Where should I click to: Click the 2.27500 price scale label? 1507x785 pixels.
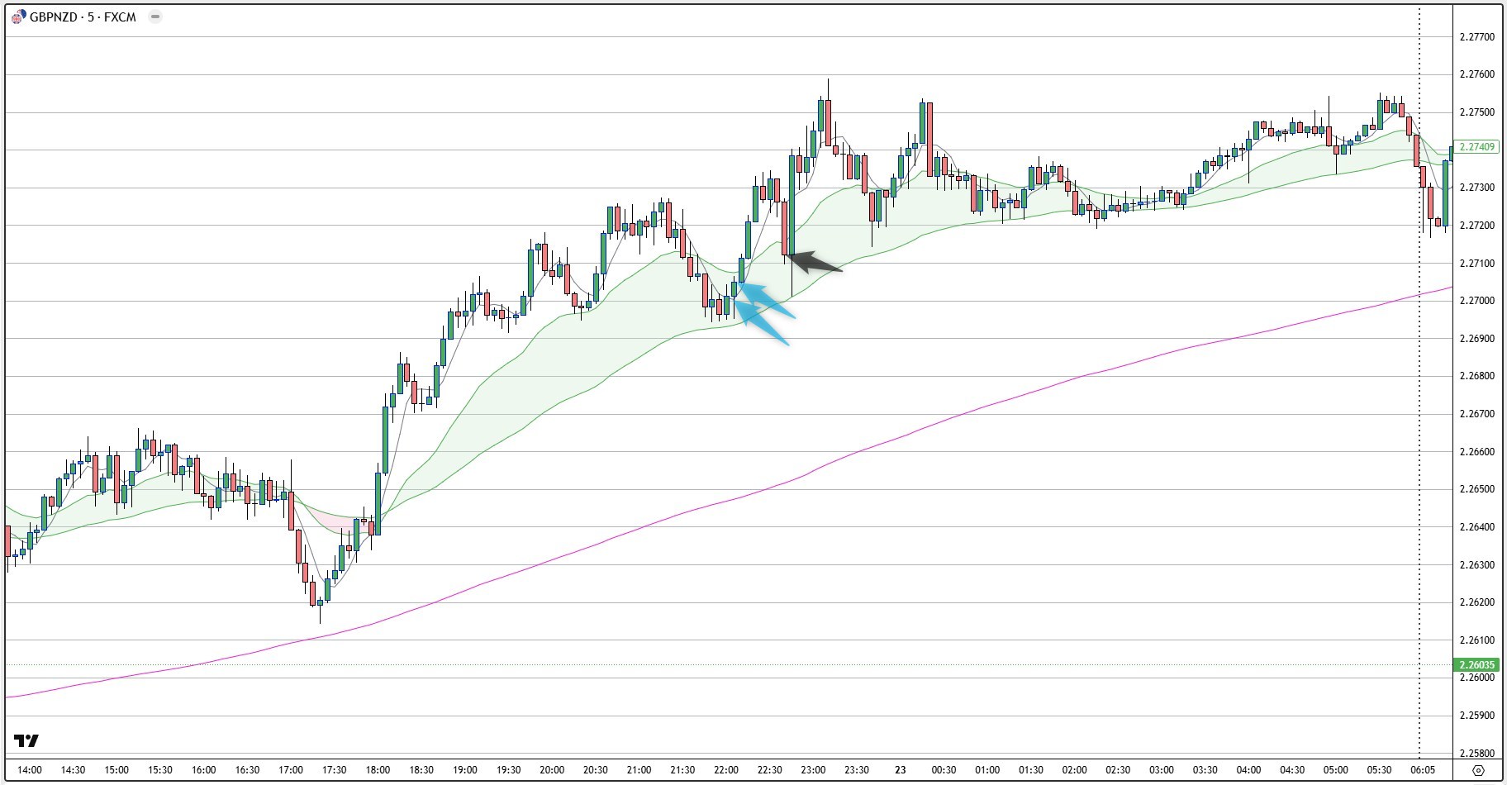pyautogui.click(x=1476, y=112)
